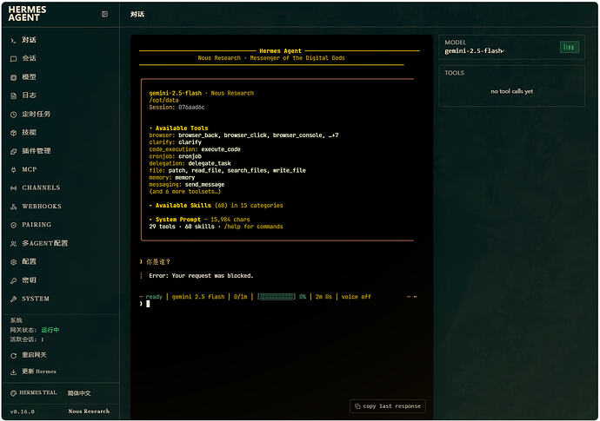Click the 多AGENT配置 users icon

coord(13,243)
